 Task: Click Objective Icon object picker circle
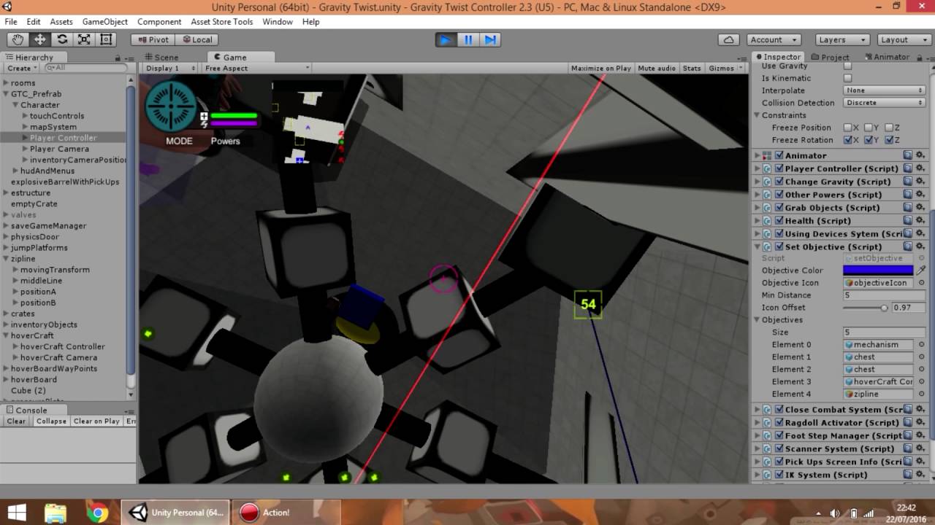click(x=921, y=283)
